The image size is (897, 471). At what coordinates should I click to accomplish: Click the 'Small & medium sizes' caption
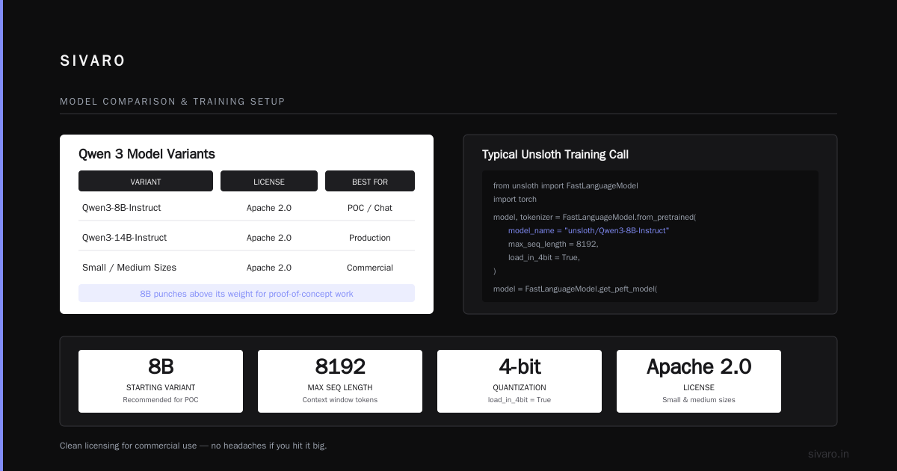click(699, 400)
